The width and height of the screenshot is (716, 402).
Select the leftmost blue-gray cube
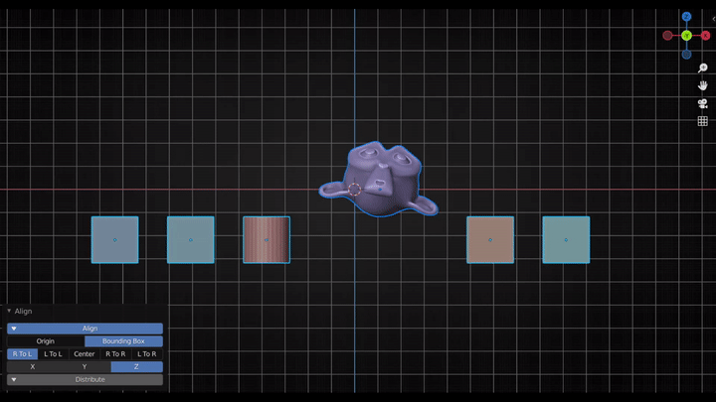[x=115, y=240]
